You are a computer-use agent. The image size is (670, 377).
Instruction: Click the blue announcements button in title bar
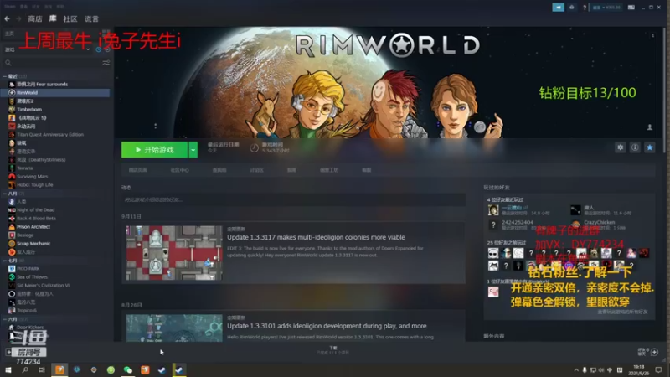click(558, 8)
